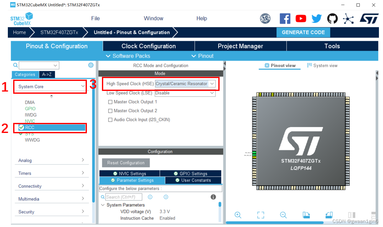
Task: Open the Pinout dropdown menu
Action: coord(202,56)
